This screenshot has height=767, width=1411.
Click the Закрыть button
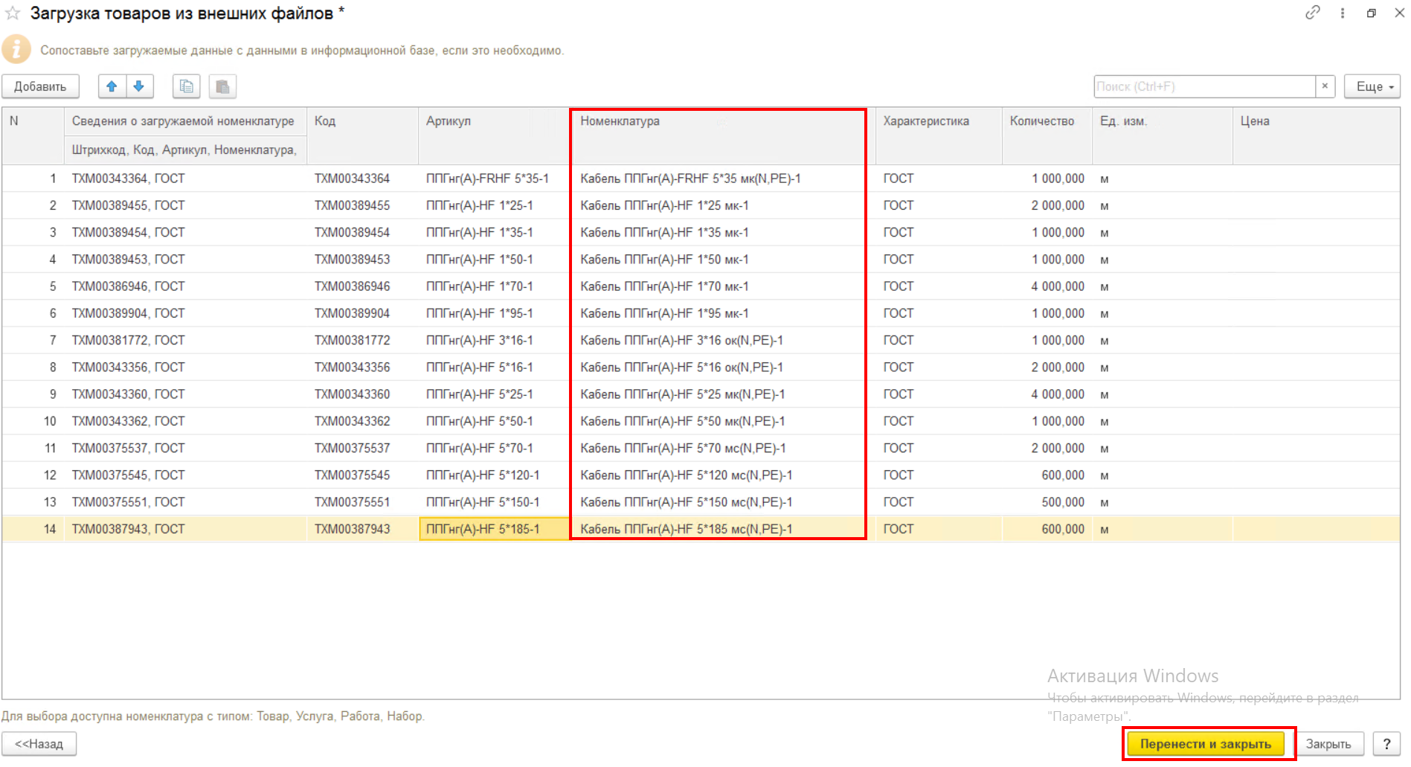click(1328, 744)
